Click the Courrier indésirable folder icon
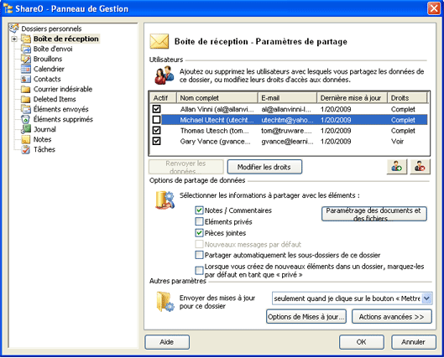This screenshot has width=444, height=358. [x=26, y=90]
